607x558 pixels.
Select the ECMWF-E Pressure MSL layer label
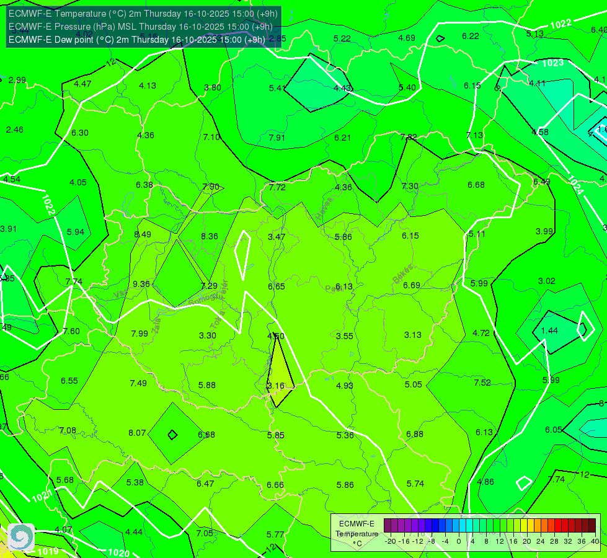pyautogui.click(x=141, y=27)
